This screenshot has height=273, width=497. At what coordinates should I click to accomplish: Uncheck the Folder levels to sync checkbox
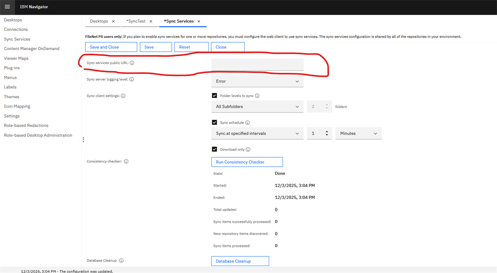click(x=215, y=96)
